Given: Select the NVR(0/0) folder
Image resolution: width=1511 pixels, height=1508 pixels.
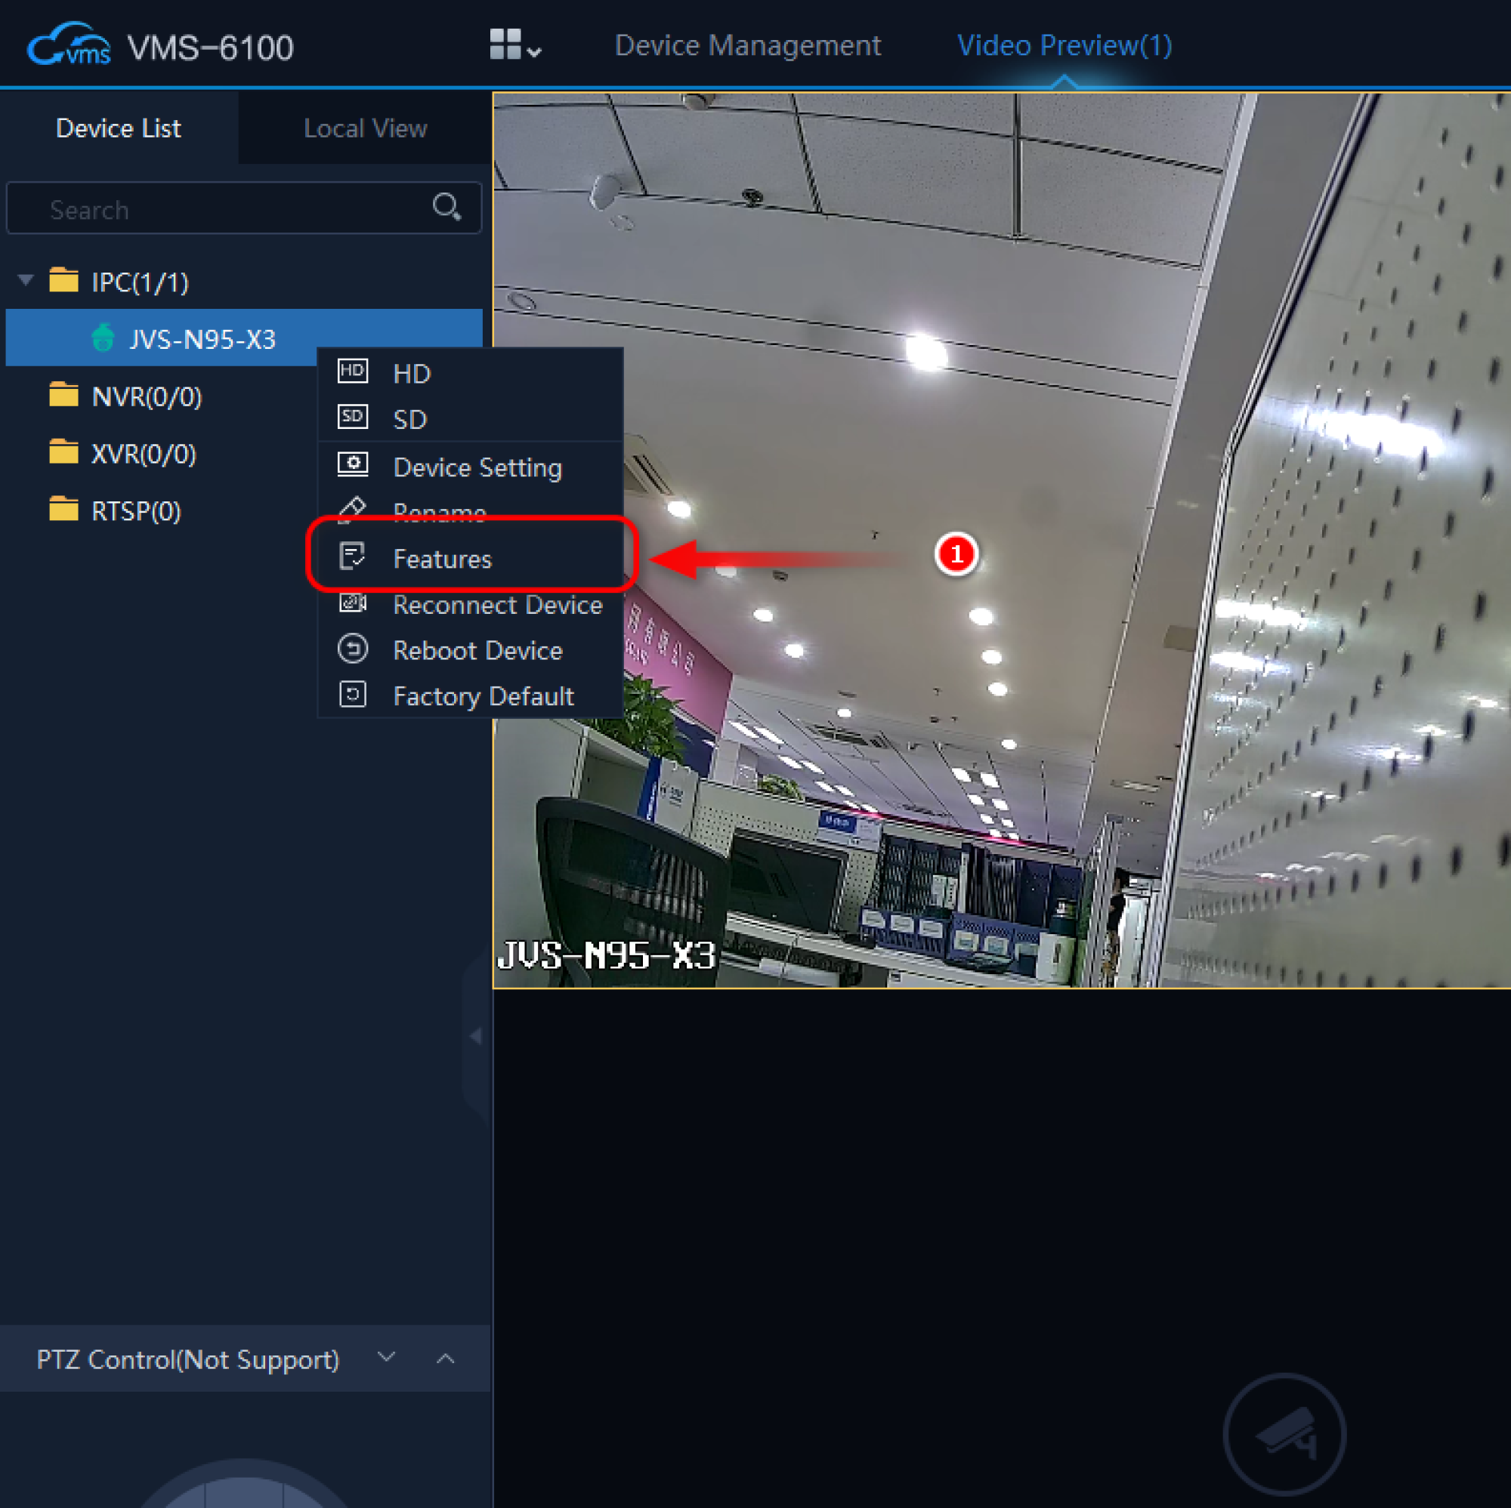Looking at the screenshot, I should point(147,396).
